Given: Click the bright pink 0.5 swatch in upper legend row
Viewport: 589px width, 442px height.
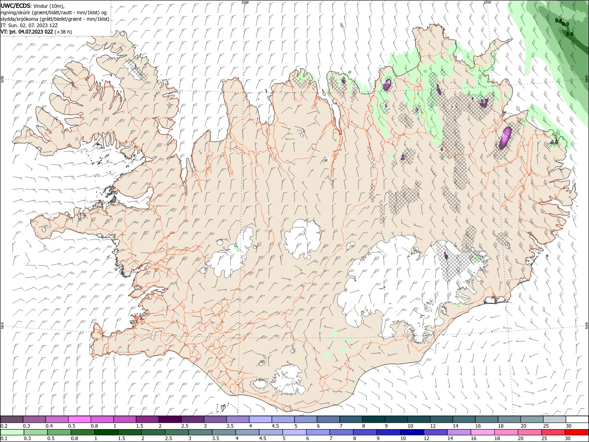Looking at the screenshot, I should click(x=79, y=419).
